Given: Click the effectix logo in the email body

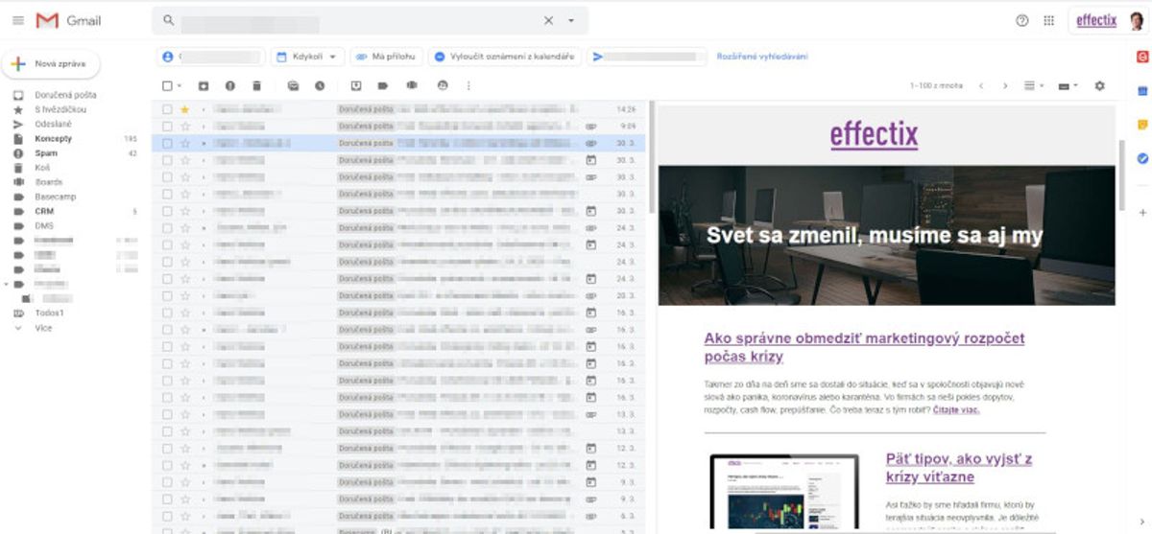Looking at the screenshot, I should [x=874, y=134].
